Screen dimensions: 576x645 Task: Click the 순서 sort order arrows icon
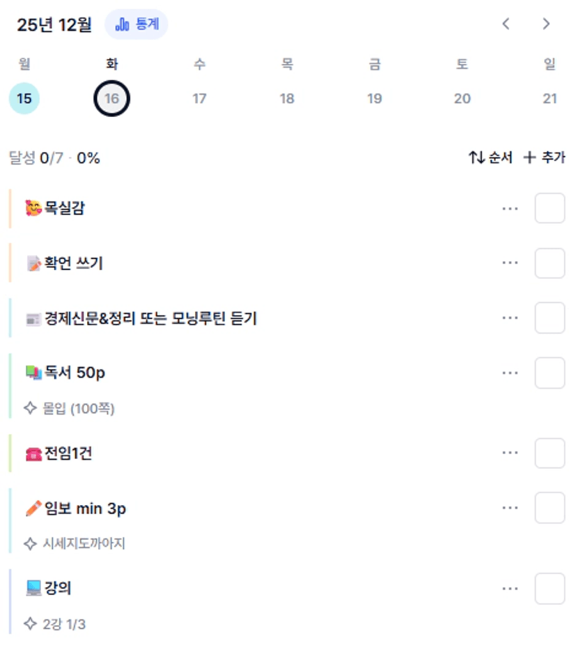click(x=476, y=158)
